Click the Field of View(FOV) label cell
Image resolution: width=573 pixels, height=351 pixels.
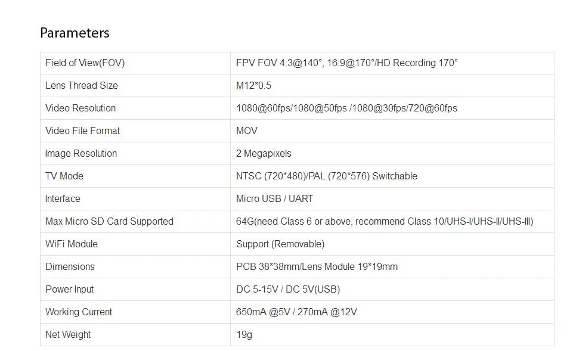[x=85, y=63]
